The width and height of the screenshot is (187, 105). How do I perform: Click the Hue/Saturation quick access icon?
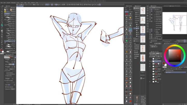(x=130, y=75)
